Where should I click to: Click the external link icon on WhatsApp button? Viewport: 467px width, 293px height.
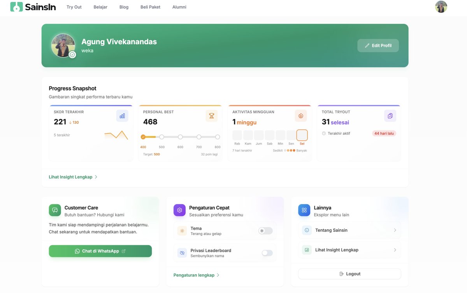124,251
